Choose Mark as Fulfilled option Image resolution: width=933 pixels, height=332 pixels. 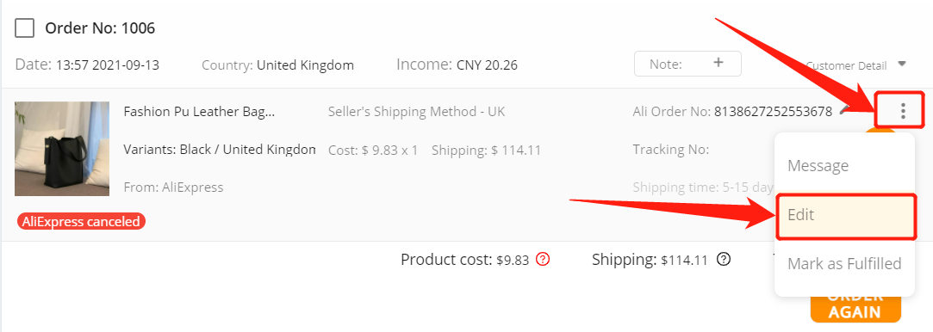pyautogui.click(x=844, y=264)
